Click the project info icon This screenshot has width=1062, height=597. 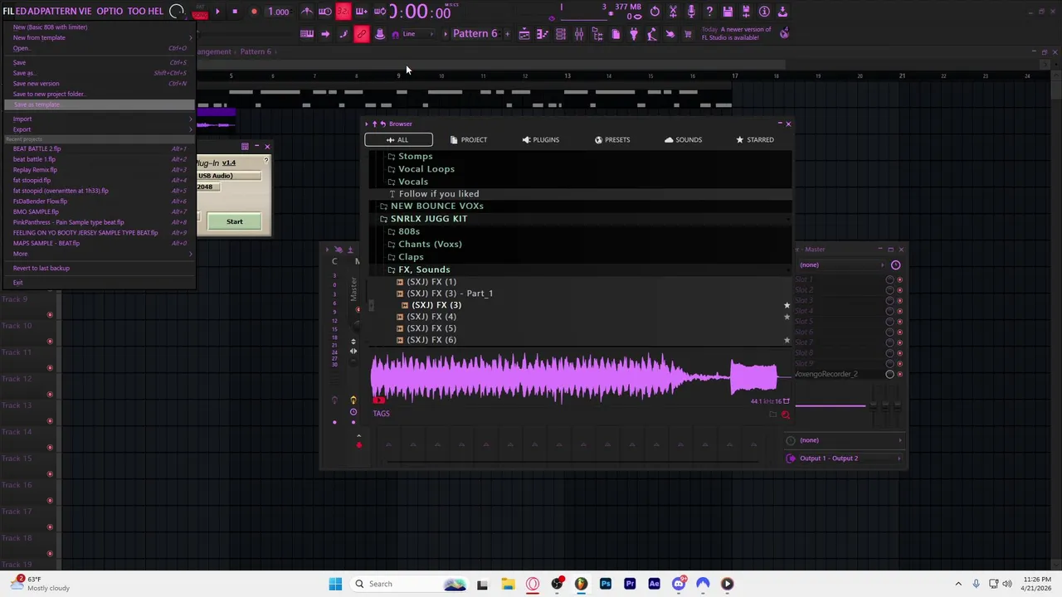[764, 12]
